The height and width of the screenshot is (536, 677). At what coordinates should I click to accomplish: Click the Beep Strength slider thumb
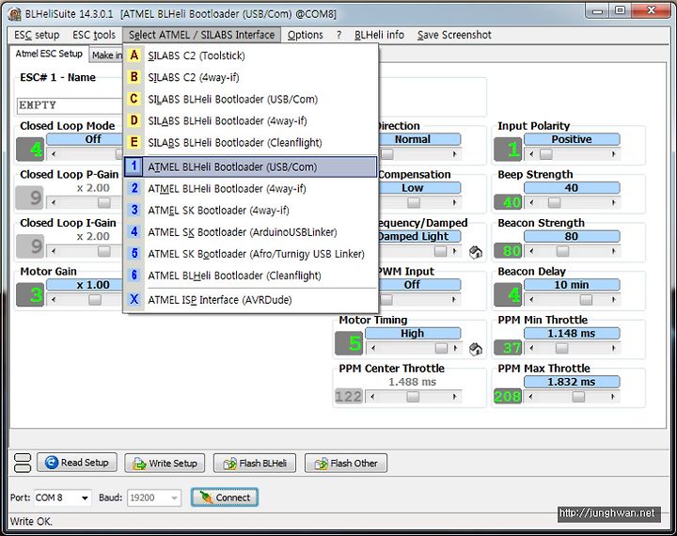click(x=555, y=202)
